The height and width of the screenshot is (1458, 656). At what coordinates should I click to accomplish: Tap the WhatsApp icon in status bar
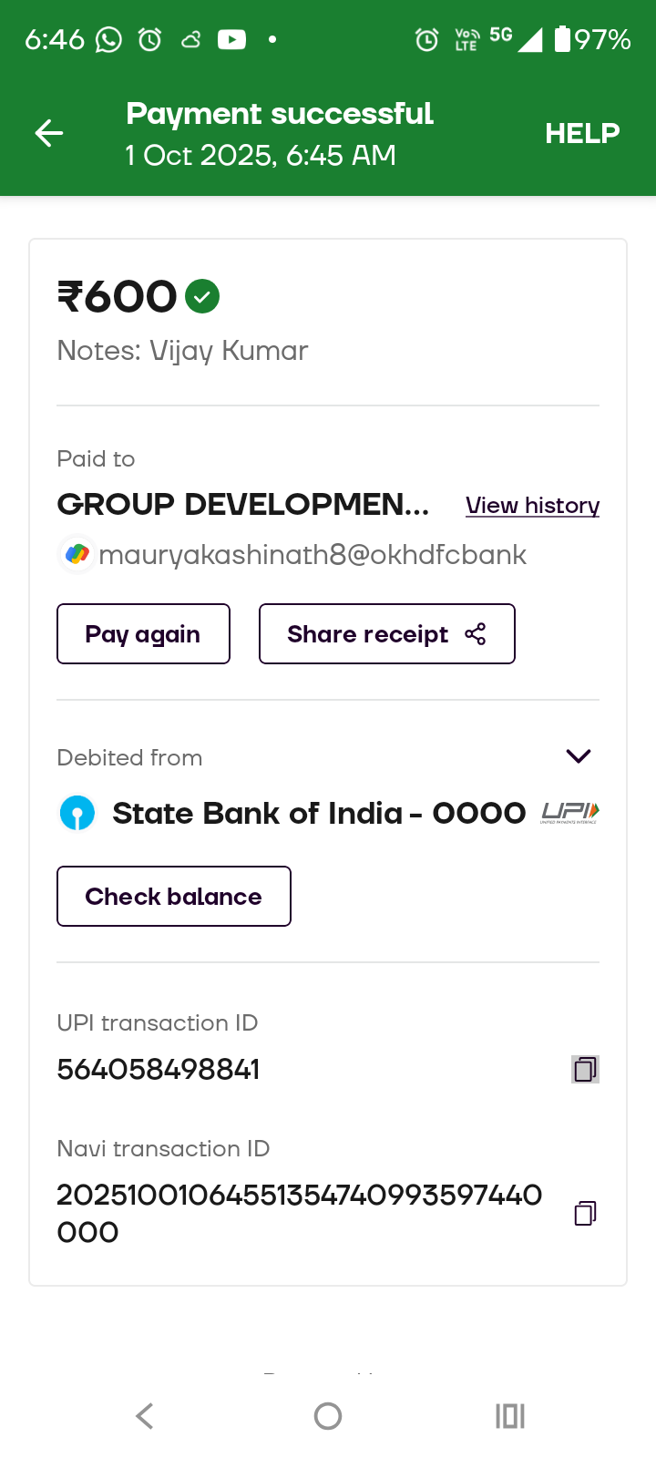[x=109, y=40]
